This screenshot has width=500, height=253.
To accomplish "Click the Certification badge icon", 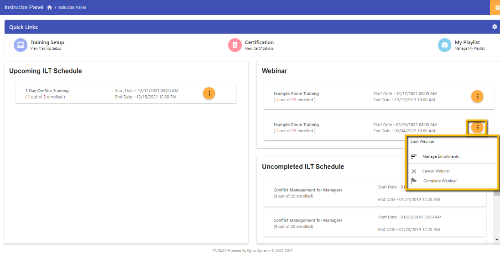I will click(234, 45).
